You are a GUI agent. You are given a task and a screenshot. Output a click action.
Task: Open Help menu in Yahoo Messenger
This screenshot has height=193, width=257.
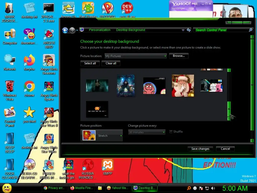pyautogui.click(x=191, y=8)
